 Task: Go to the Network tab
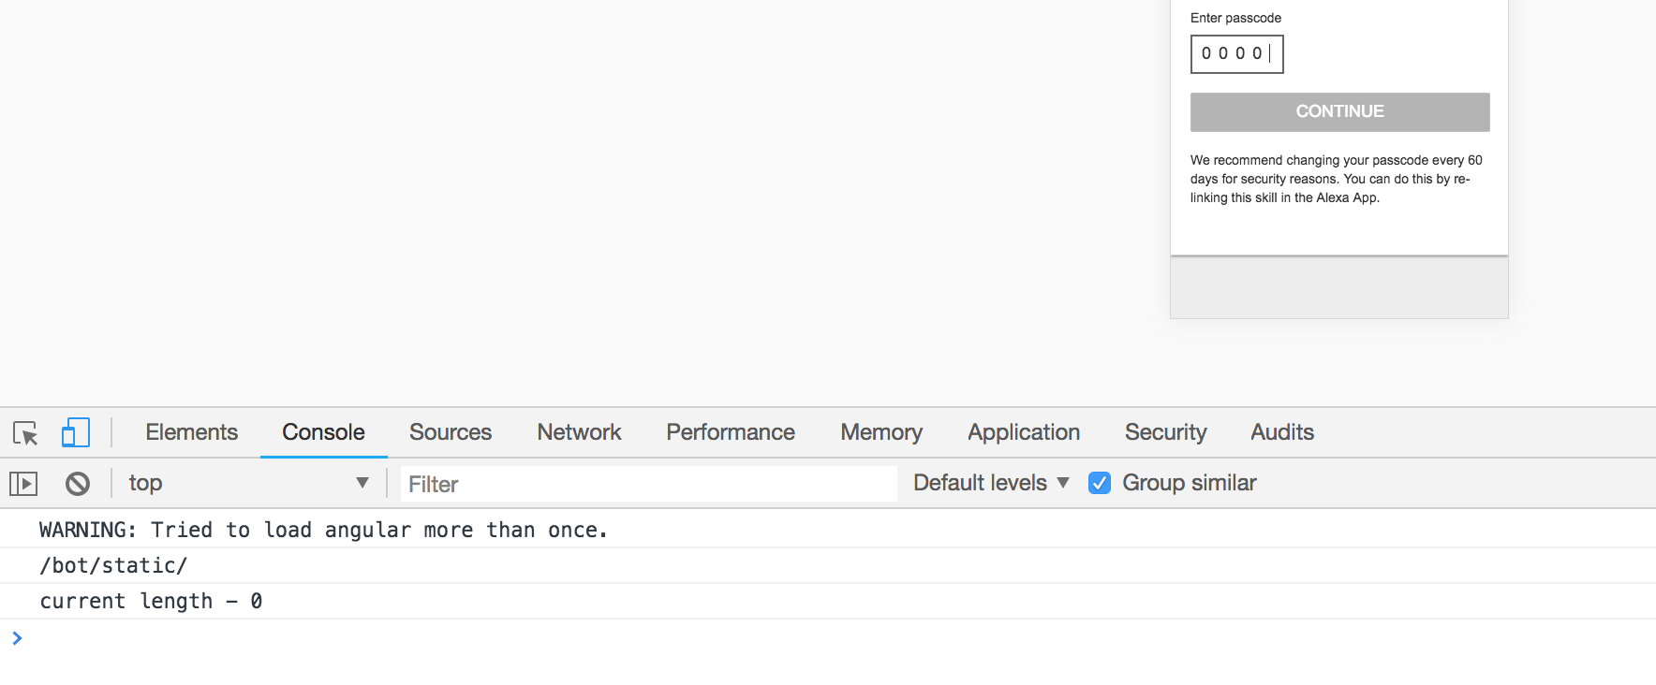(x=579, y=432)
